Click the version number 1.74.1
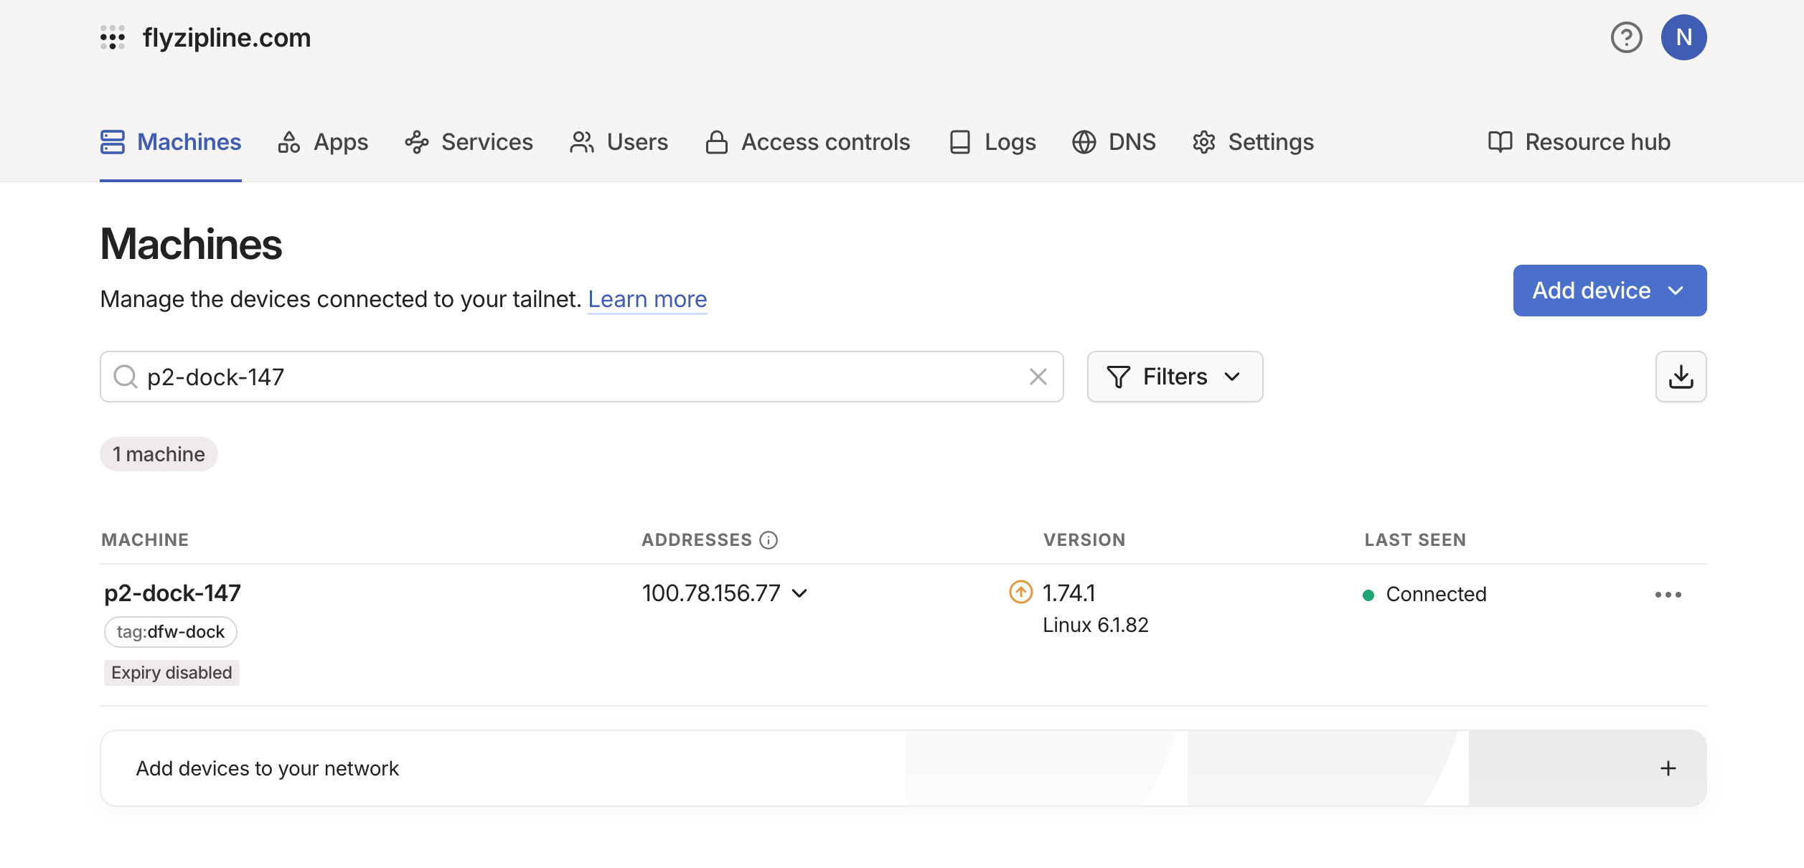The height and width of the screenshot is (868, 1804). click(x=1068, y=593)
